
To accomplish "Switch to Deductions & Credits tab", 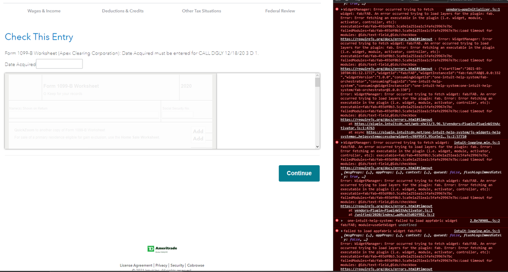I will tap(123, 11).
